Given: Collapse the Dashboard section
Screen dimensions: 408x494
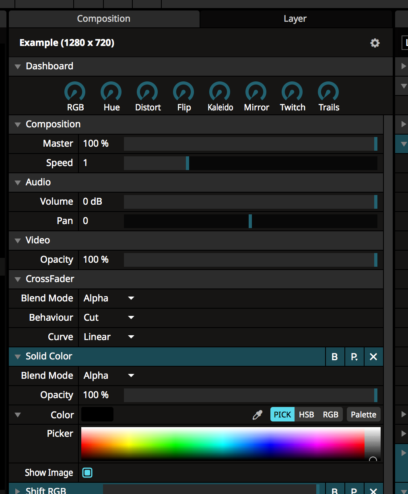Looking at the screenshot, I should click(18, 66).
